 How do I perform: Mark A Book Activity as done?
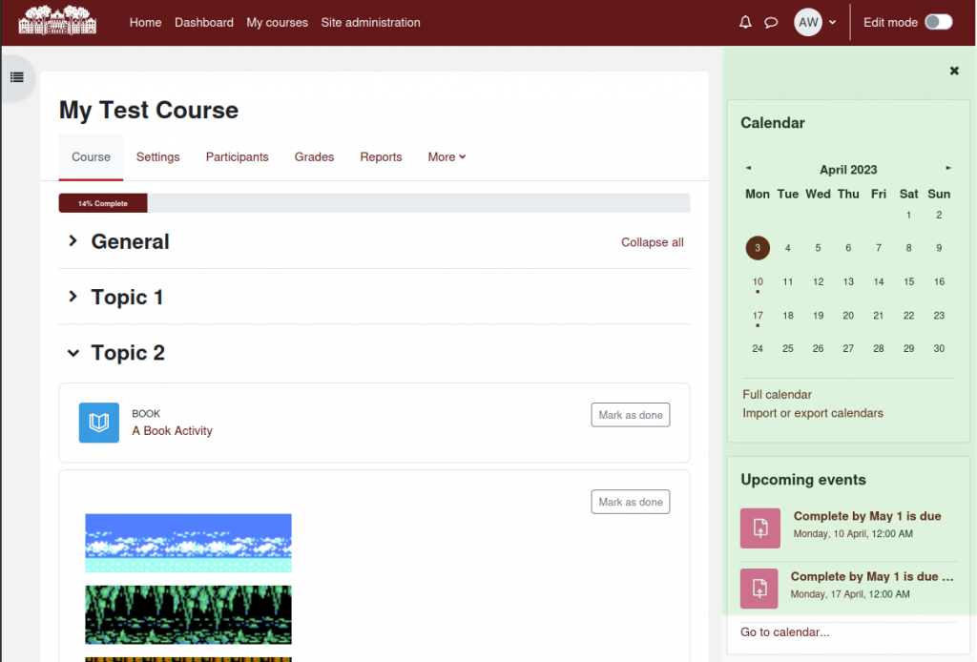tap(631, 415)
